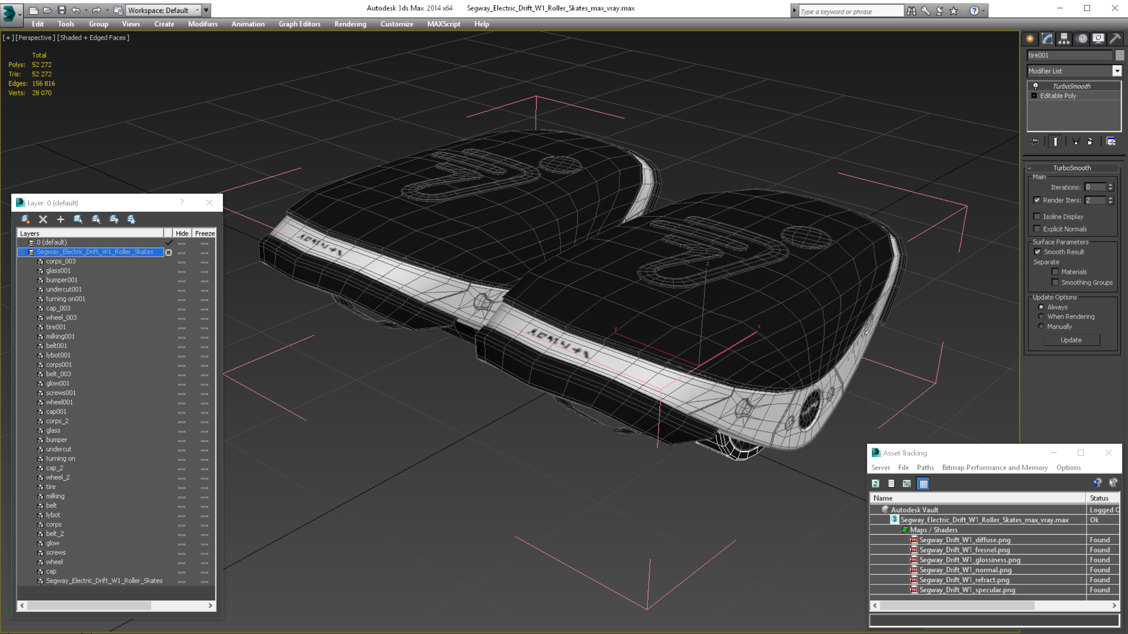
Task: Open the Modifiers menu
Action: pyautogui.click(x=203, y=24)
